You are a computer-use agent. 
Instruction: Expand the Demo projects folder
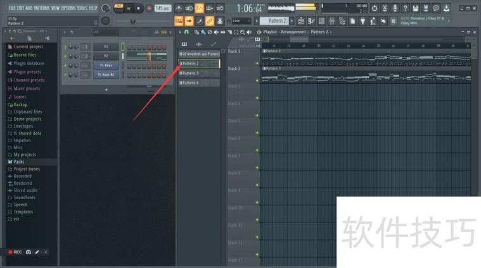[x=27, y=119]
